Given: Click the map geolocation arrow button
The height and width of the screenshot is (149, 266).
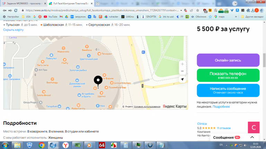Looking at the screenshot, I should coord(183,79).
